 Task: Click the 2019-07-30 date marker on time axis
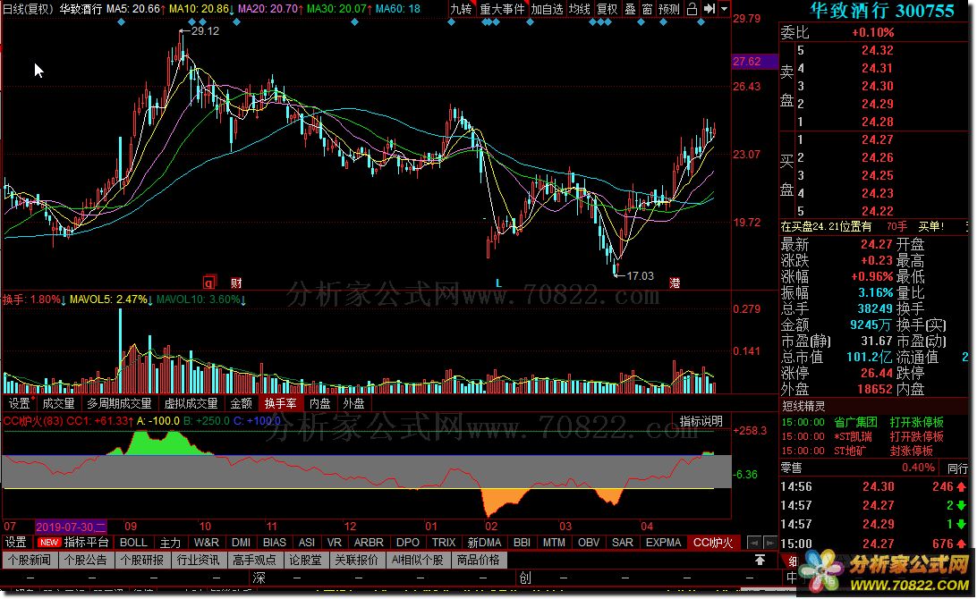pyautogui.click(x=71, y=527)
